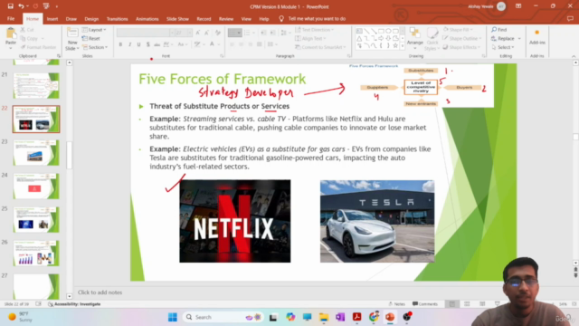Toggle Text Shadow formatting
Screen dimensions: 579x326
[148, 44]
